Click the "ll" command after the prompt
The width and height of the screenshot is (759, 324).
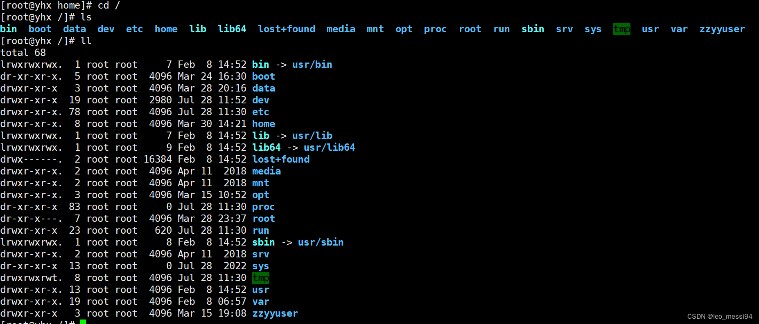coord(86,41)
